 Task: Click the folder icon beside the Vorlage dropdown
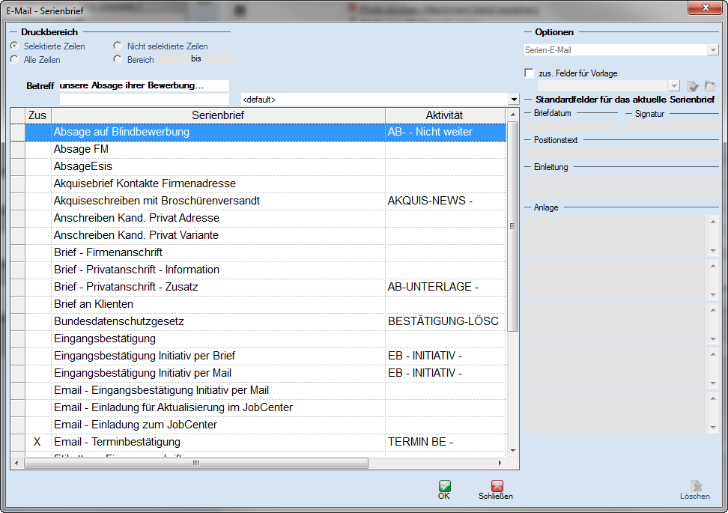click(710, 87)
